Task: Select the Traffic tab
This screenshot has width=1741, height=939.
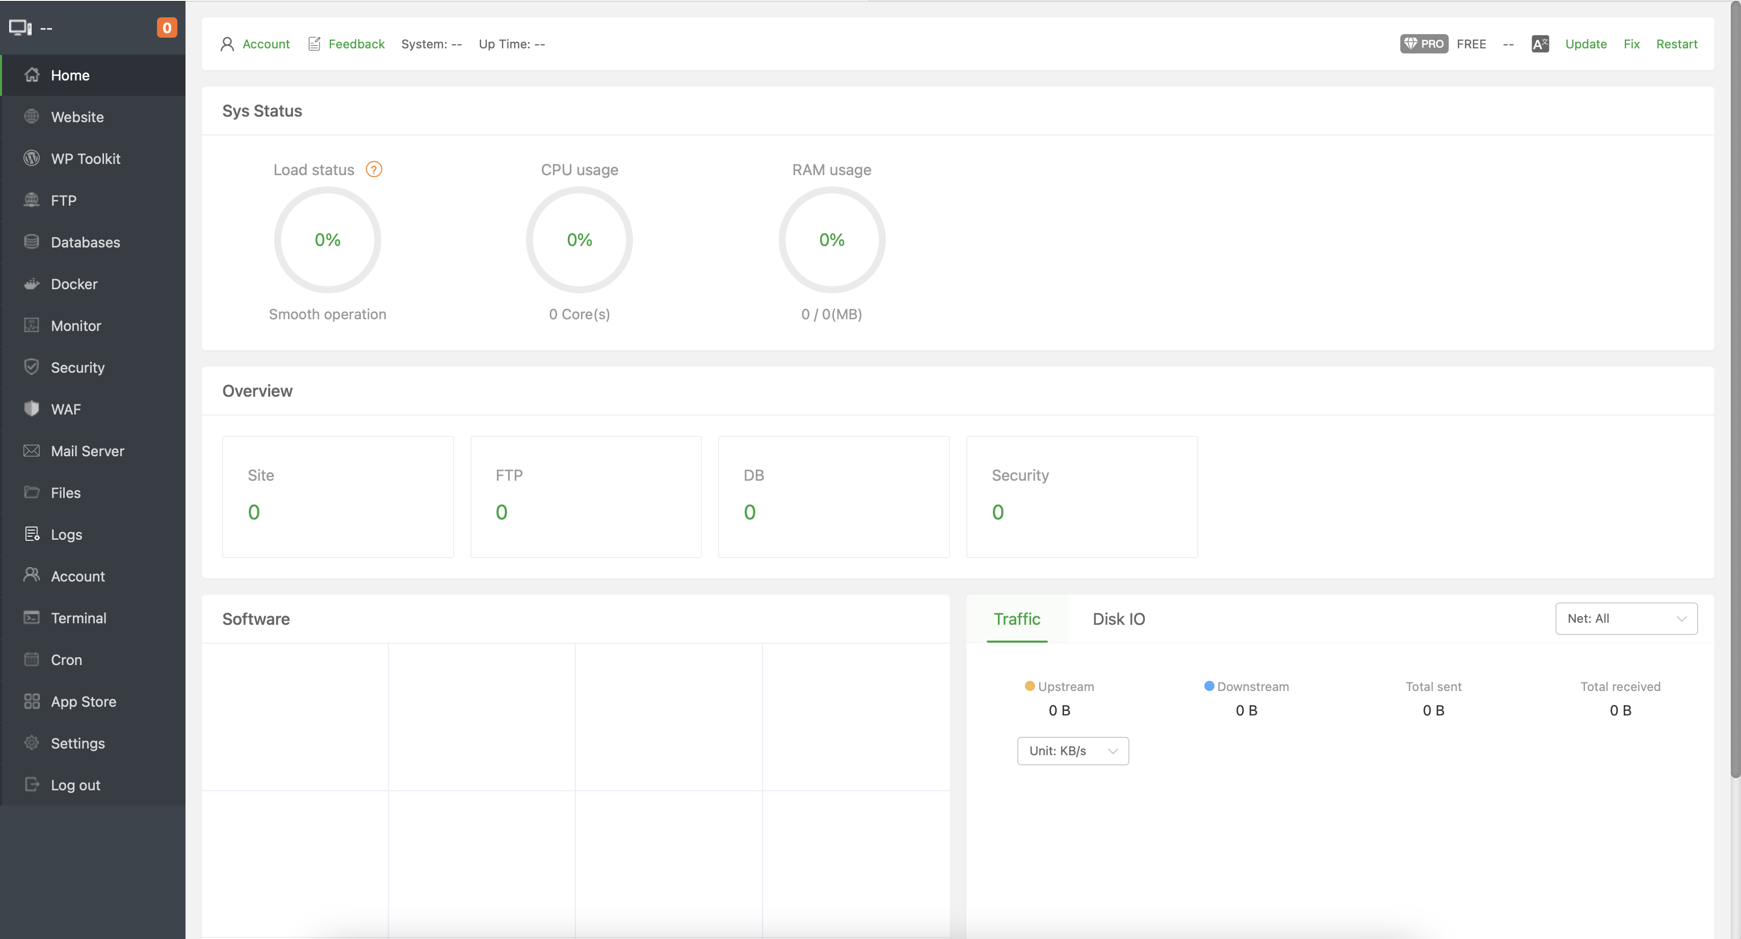Action: coord(1016,619)
